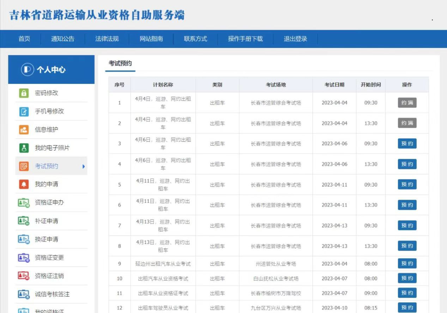Click the 手机号修改 edit icon
Viewport: 447px width, 313px height.
pos(24,111)
